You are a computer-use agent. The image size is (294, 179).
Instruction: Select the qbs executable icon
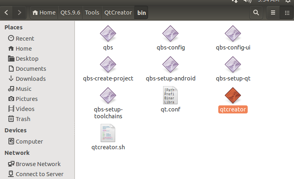108,33
